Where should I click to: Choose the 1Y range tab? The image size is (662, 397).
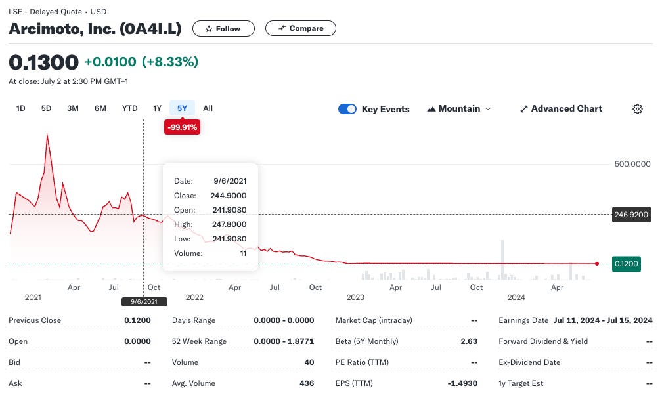pyautogui.click(x=158, y=108)
